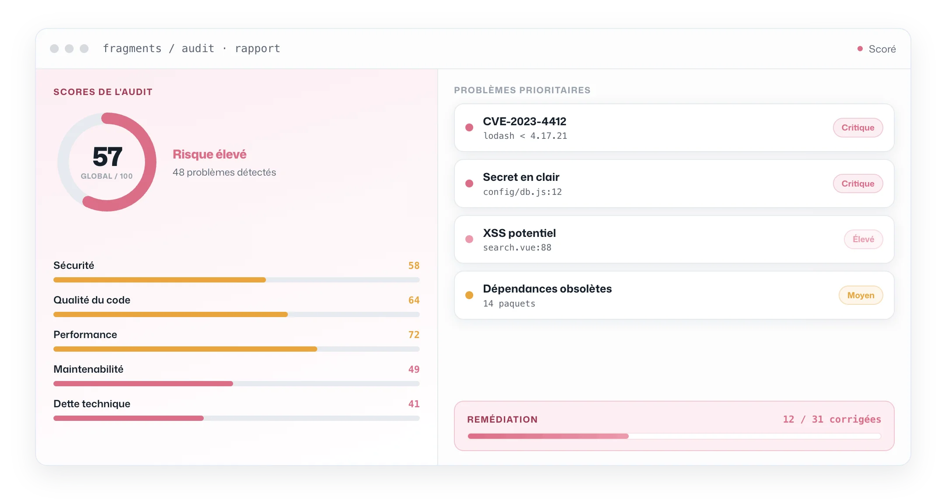Click the orange dot beside Dépendances obsolètes

pos(469,295)
